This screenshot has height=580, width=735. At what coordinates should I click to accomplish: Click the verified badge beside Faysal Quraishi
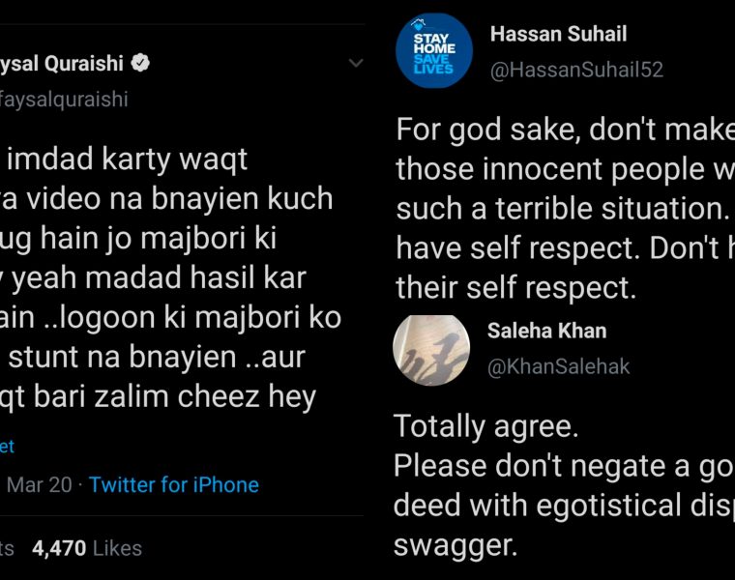point(140,64)
